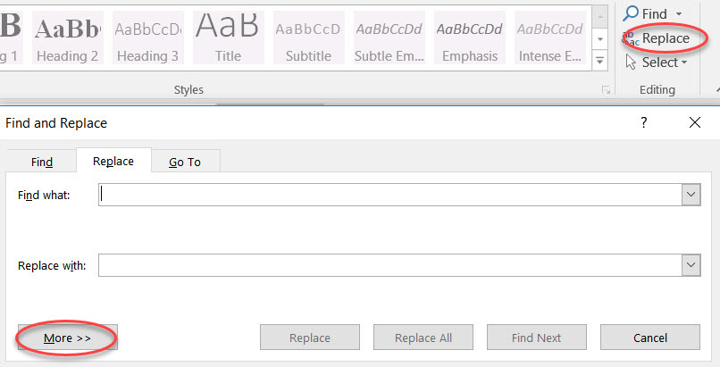Expand the Styles gallery More arrow
This screenshot has width=720, height=367.
(x=600, y=62)
